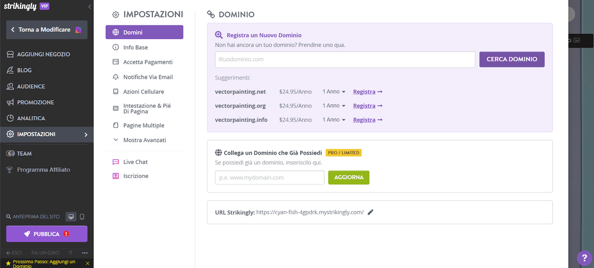
Task: Click the PRO / LIMITED badge
Action: click(x=344, y=153)
